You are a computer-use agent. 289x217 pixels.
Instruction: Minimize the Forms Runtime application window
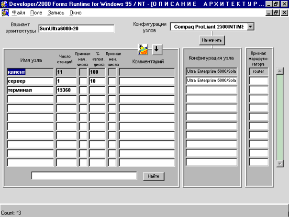click(269, 4)
